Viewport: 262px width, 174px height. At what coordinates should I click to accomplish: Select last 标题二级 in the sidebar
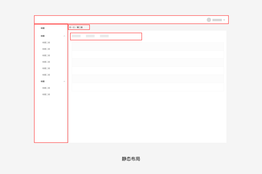point(46,94)
